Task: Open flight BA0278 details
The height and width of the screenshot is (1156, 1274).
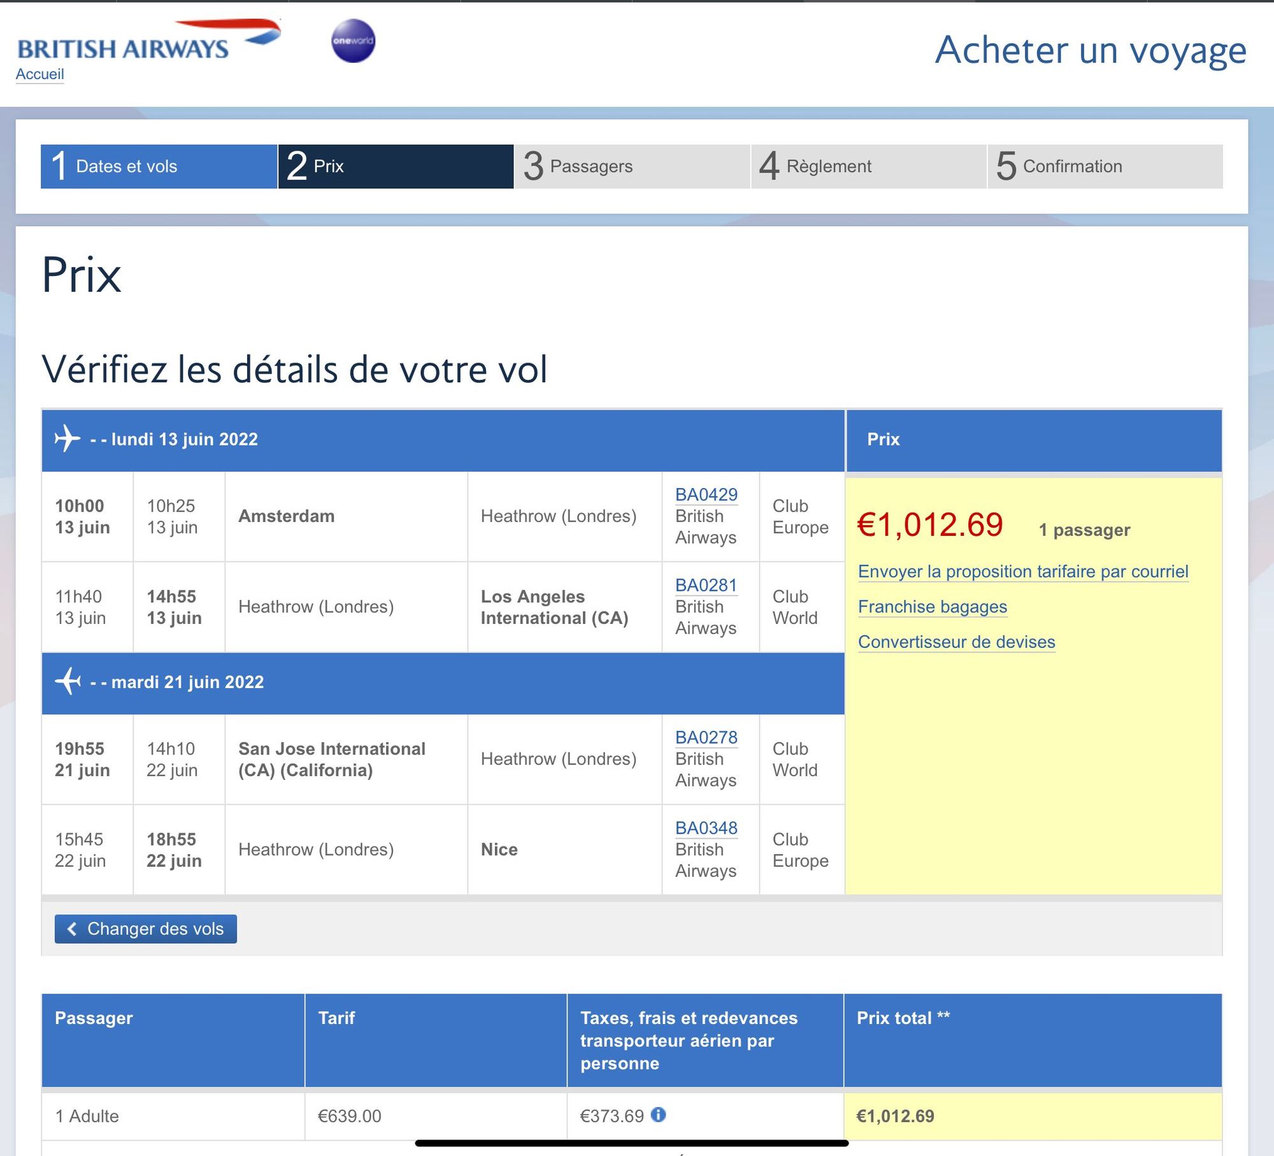Action: pyautogui.click(x=706, y=737)
